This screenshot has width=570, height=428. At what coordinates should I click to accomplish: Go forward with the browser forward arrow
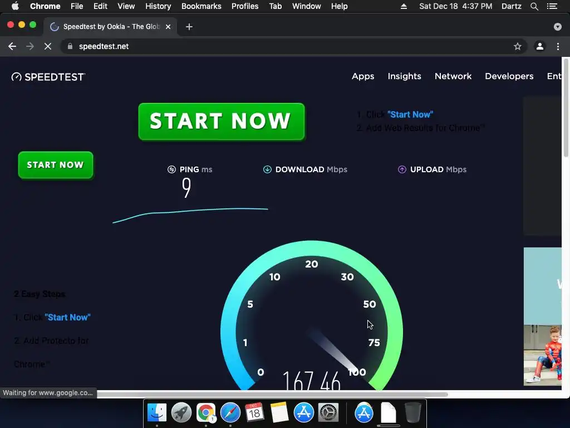point(30,46)
